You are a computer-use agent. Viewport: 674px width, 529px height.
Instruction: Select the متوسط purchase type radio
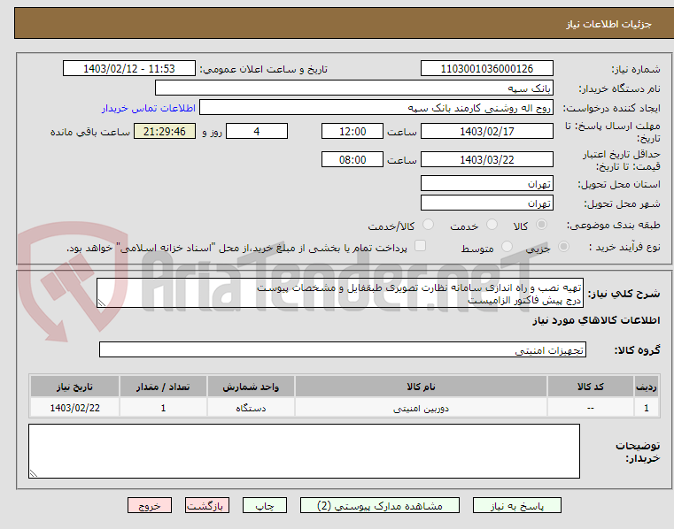[507, 247]
